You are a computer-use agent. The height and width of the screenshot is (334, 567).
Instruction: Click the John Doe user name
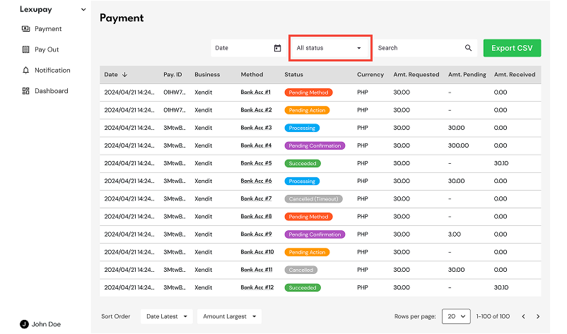[46, 324]
